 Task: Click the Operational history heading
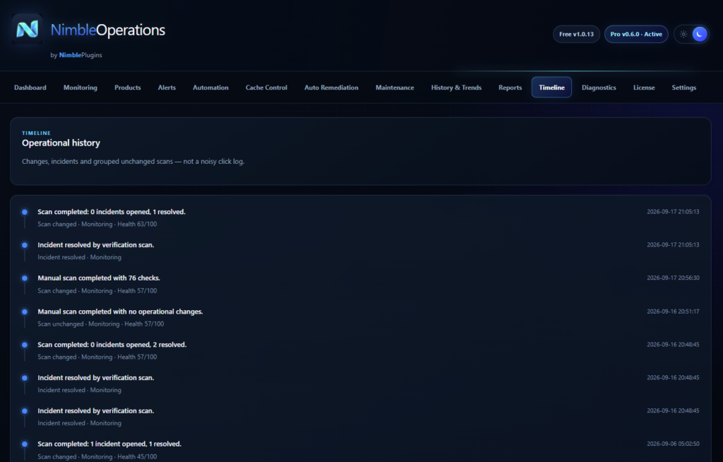(x=61, y=143)
